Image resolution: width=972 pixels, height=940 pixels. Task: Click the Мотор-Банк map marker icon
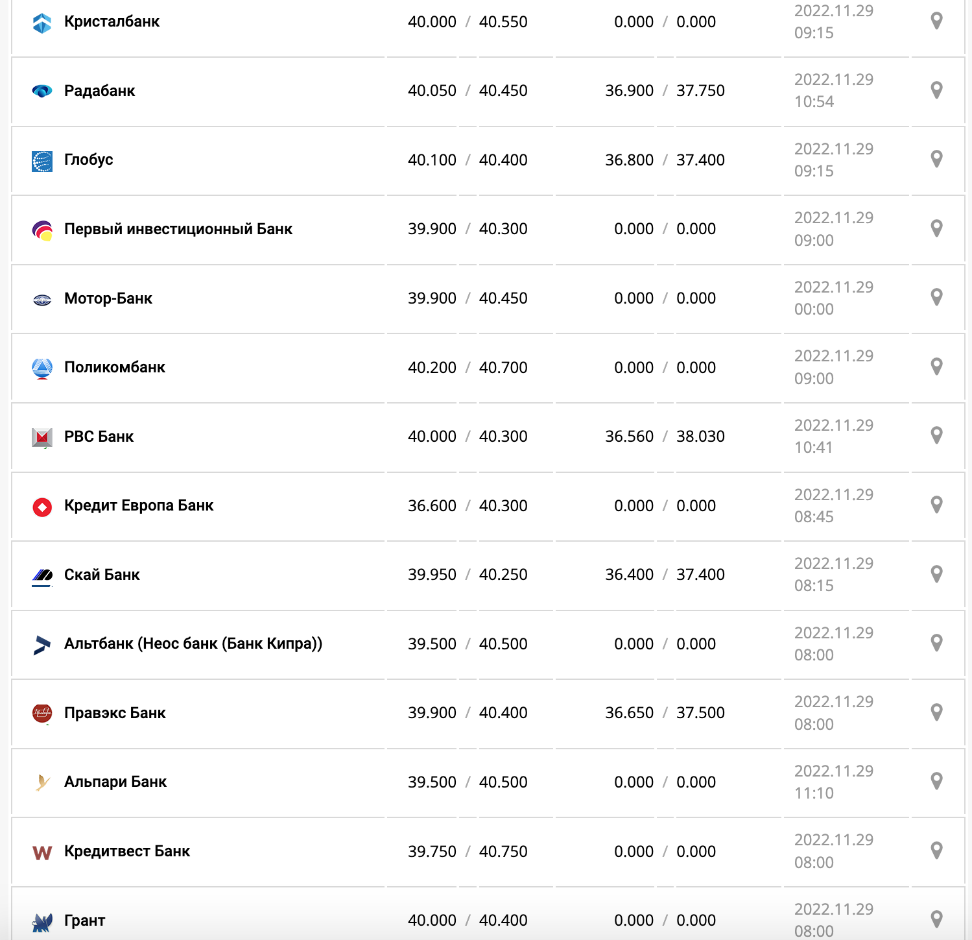[936, 297]
